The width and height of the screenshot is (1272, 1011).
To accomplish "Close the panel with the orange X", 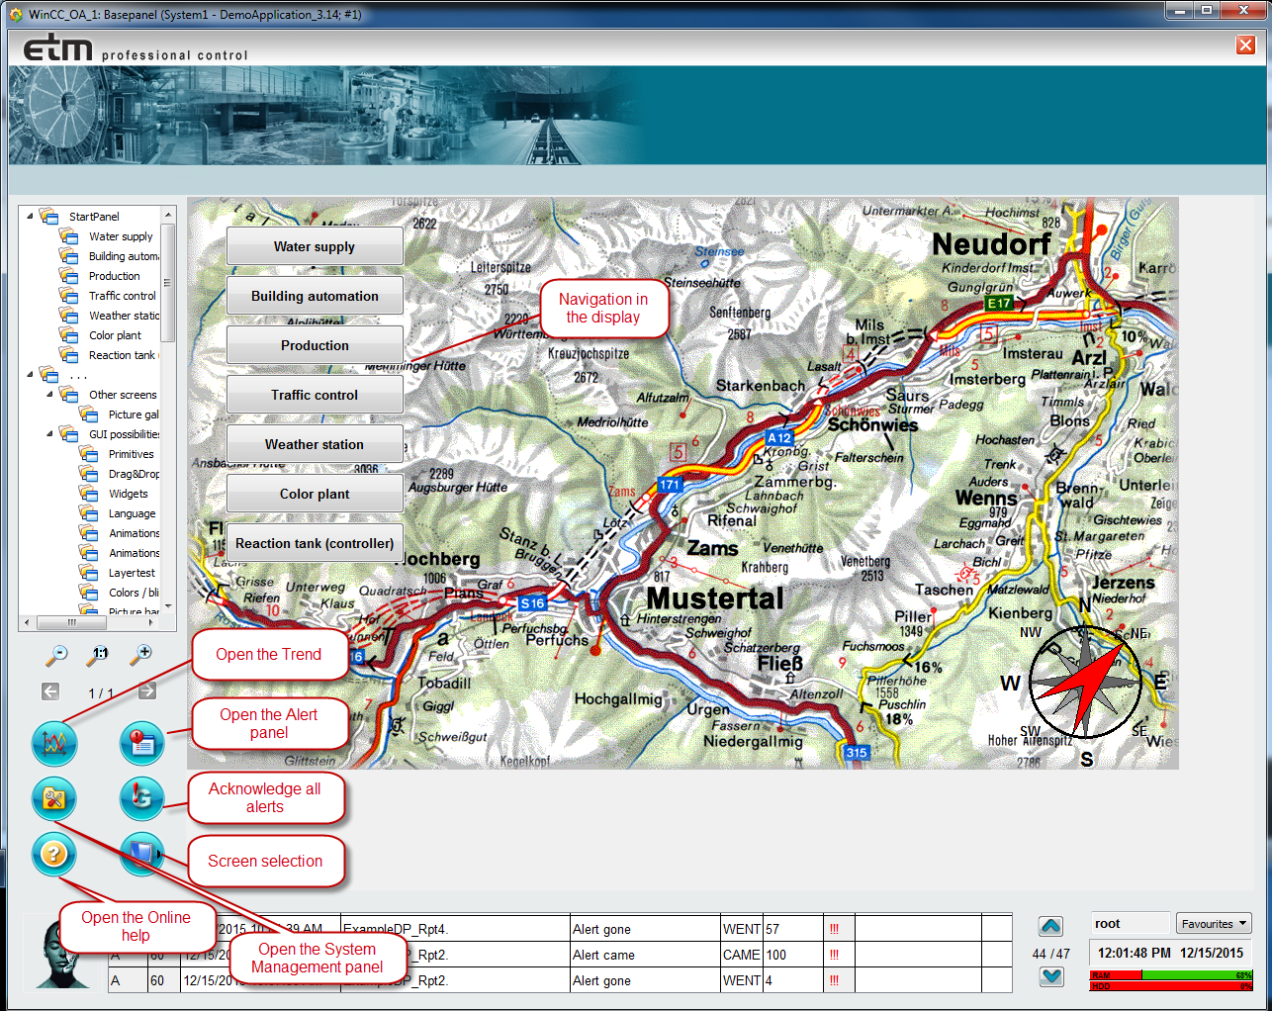I will (1245, 45).
